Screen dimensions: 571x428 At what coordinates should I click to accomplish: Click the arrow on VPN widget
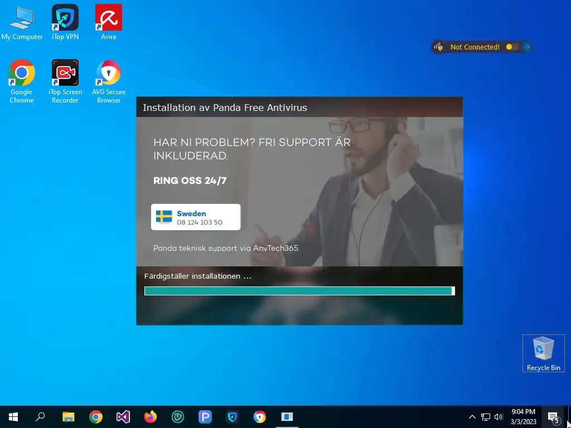526,47
